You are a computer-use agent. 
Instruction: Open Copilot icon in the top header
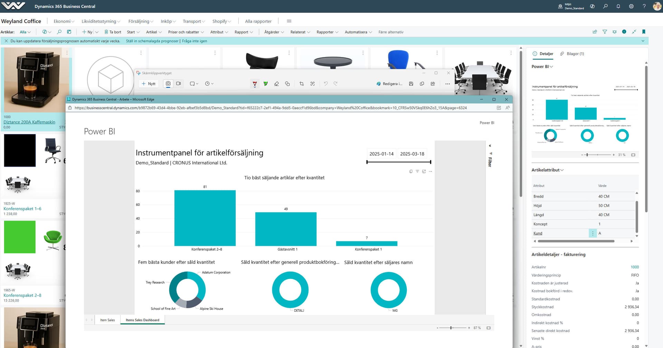[x=592, y=6]
